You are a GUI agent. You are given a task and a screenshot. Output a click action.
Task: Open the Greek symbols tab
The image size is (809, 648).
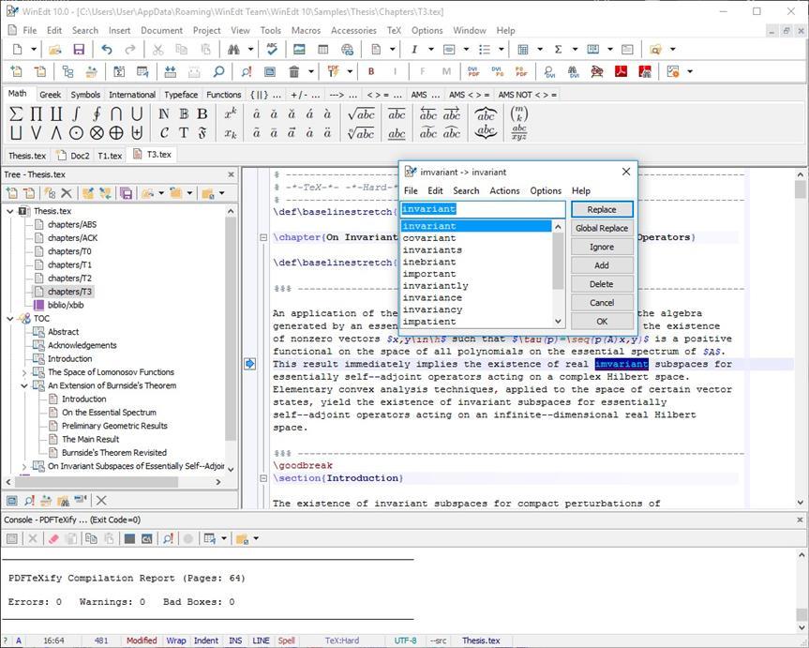[x=51, y=94]
